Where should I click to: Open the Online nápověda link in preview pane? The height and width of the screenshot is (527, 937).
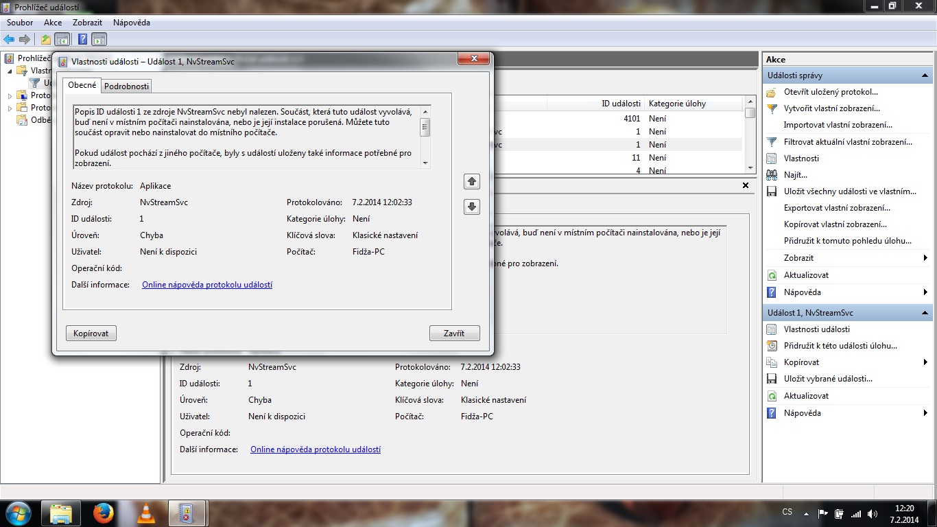[x=316, y=449]
